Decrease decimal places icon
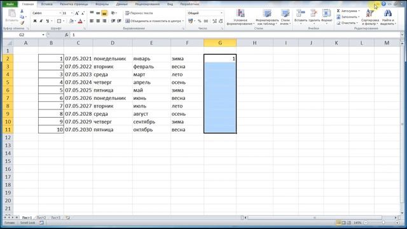The height and width of the screenshot is (229, 407). [x=221, y=21]
